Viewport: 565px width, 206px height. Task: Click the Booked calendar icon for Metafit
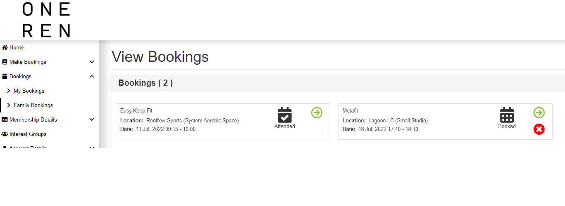click(x=507, y=115)
